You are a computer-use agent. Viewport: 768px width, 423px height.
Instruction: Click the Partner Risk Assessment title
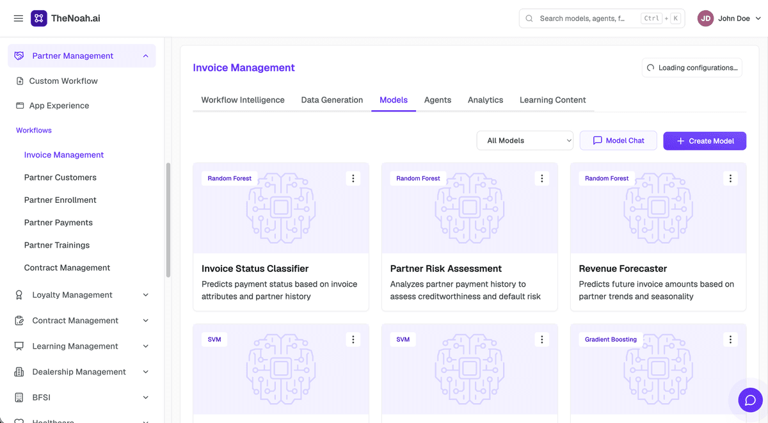point(446,269)
